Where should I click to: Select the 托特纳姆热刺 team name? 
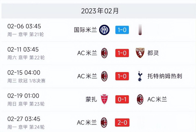165,76
